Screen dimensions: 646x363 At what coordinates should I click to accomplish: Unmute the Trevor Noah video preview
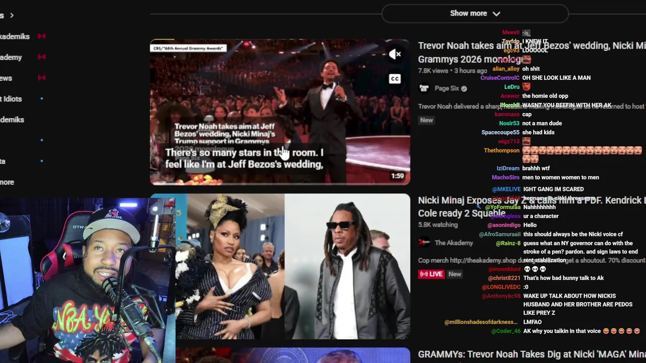395,54
